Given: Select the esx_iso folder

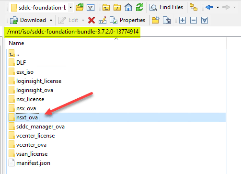Looking at the screenshot, I should coord(21,72).
